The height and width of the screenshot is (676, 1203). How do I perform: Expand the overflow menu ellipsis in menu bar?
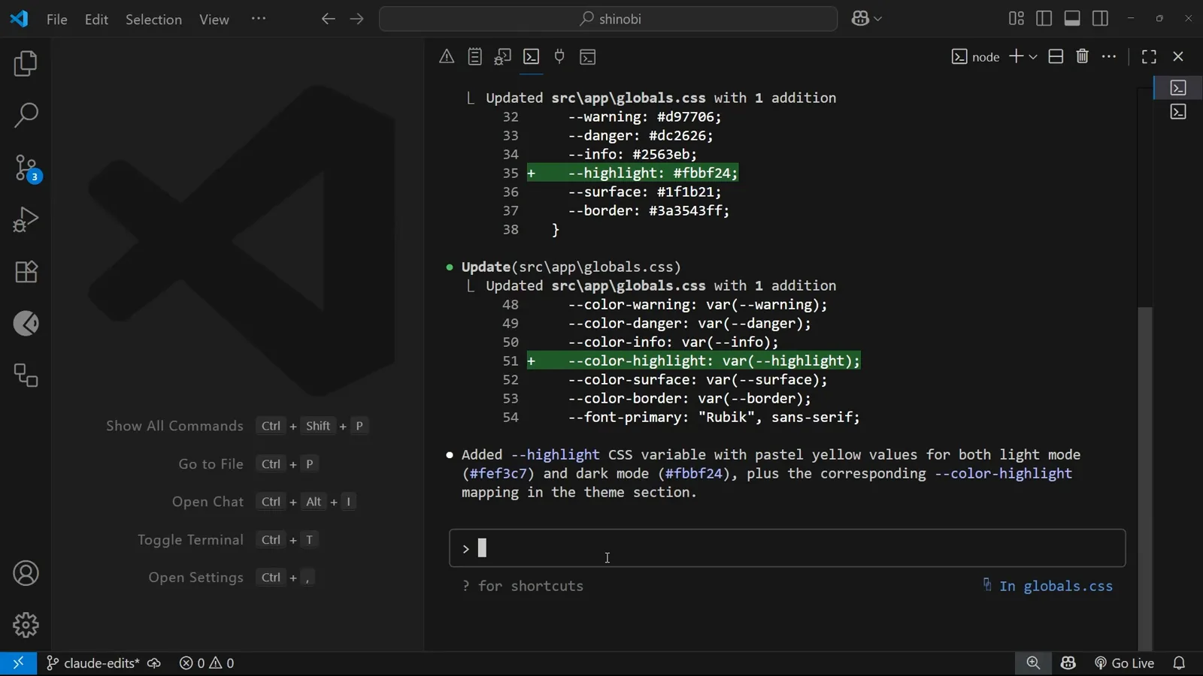click(259, 19)
